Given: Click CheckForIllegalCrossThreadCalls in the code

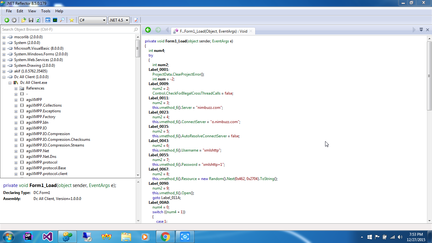Looking at the screenshot, I should (193, 93).
